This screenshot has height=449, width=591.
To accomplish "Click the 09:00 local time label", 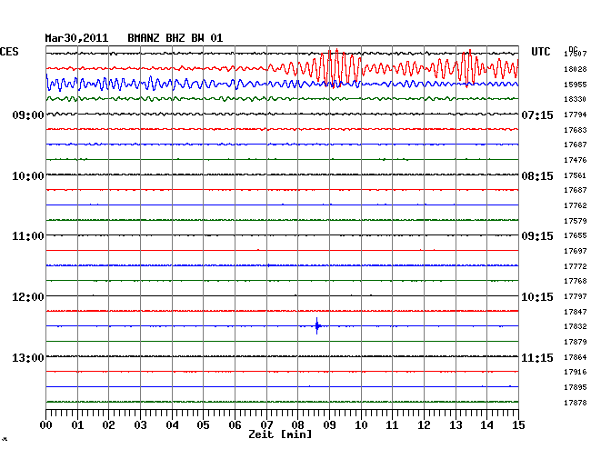I will [28, 115].
